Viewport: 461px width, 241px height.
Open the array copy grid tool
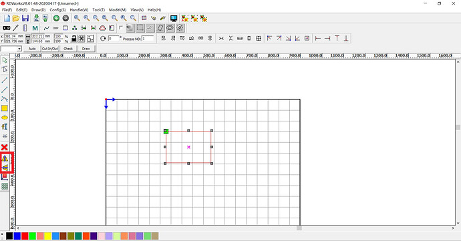click(5, 186)
